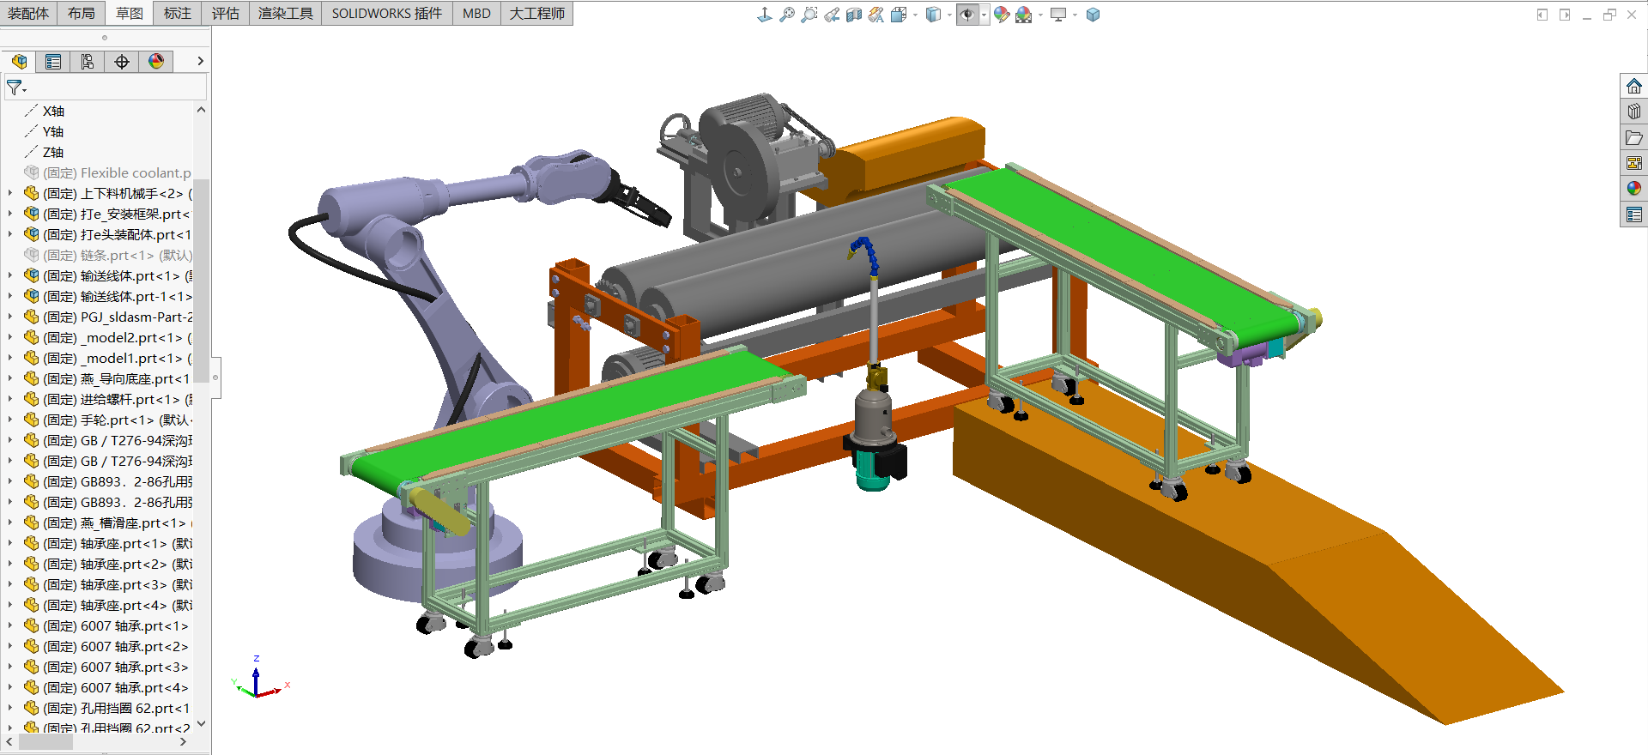
Task: Switch to the 草图 tab
Action: 130,13
